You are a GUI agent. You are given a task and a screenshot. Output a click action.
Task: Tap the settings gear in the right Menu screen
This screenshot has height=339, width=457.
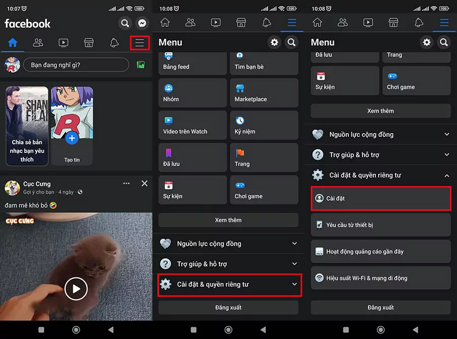(x=427, y=42)
